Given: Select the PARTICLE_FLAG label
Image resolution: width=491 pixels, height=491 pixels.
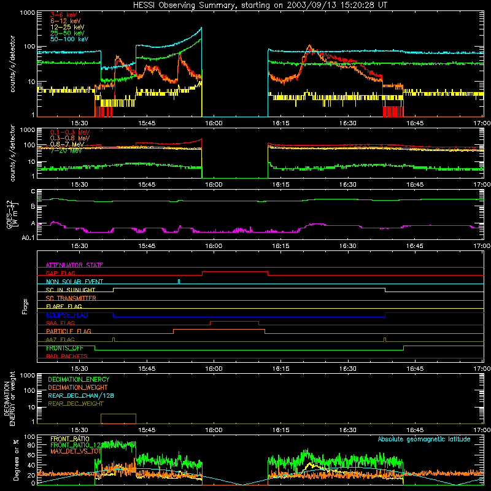Looking at the screenshot, I should click(x=69, y=331).
